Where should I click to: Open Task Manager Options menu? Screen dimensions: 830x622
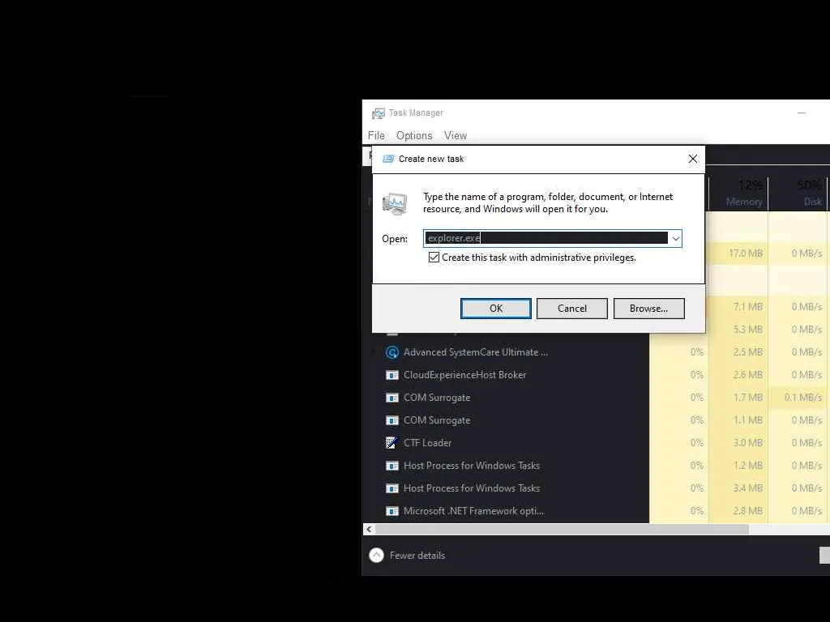[414, 135]
